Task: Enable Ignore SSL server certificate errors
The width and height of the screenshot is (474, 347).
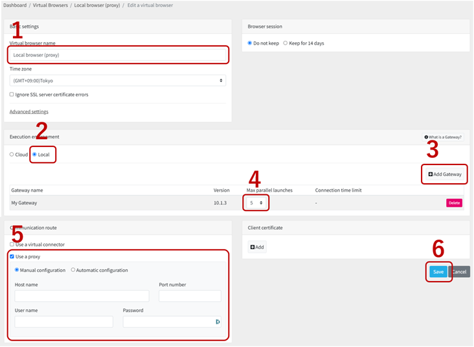Action: 12,95
